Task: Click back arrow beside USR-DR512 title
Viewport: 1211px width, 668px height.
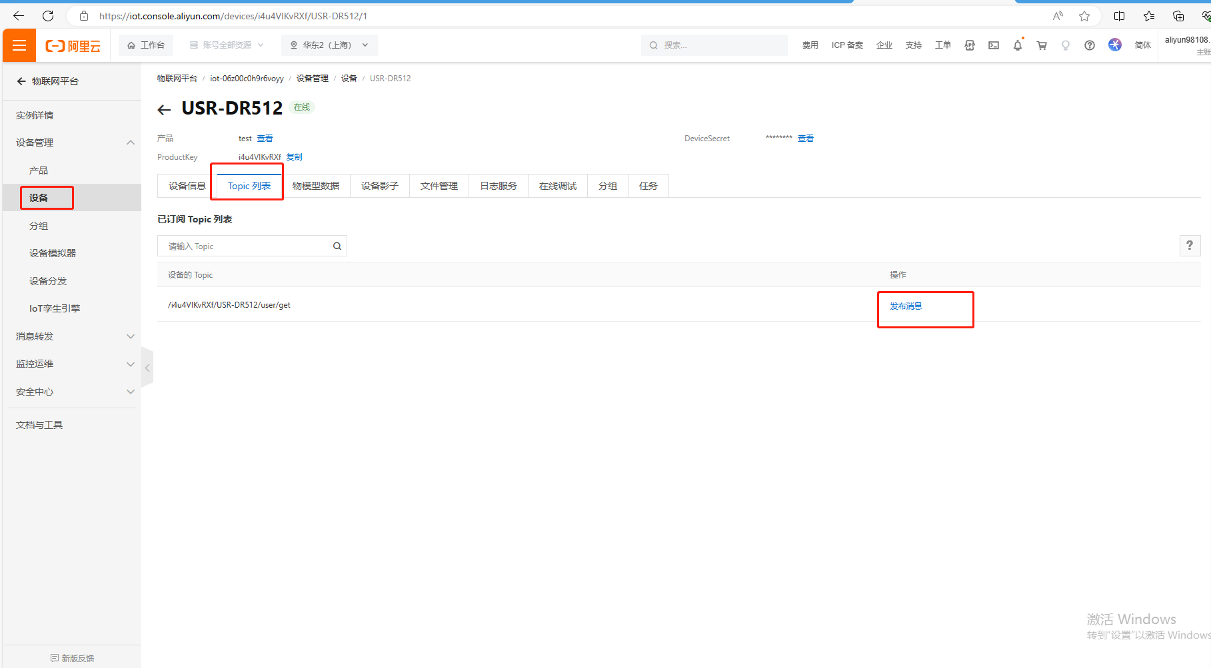Action: pyautogui.click(x=165, y=110)
